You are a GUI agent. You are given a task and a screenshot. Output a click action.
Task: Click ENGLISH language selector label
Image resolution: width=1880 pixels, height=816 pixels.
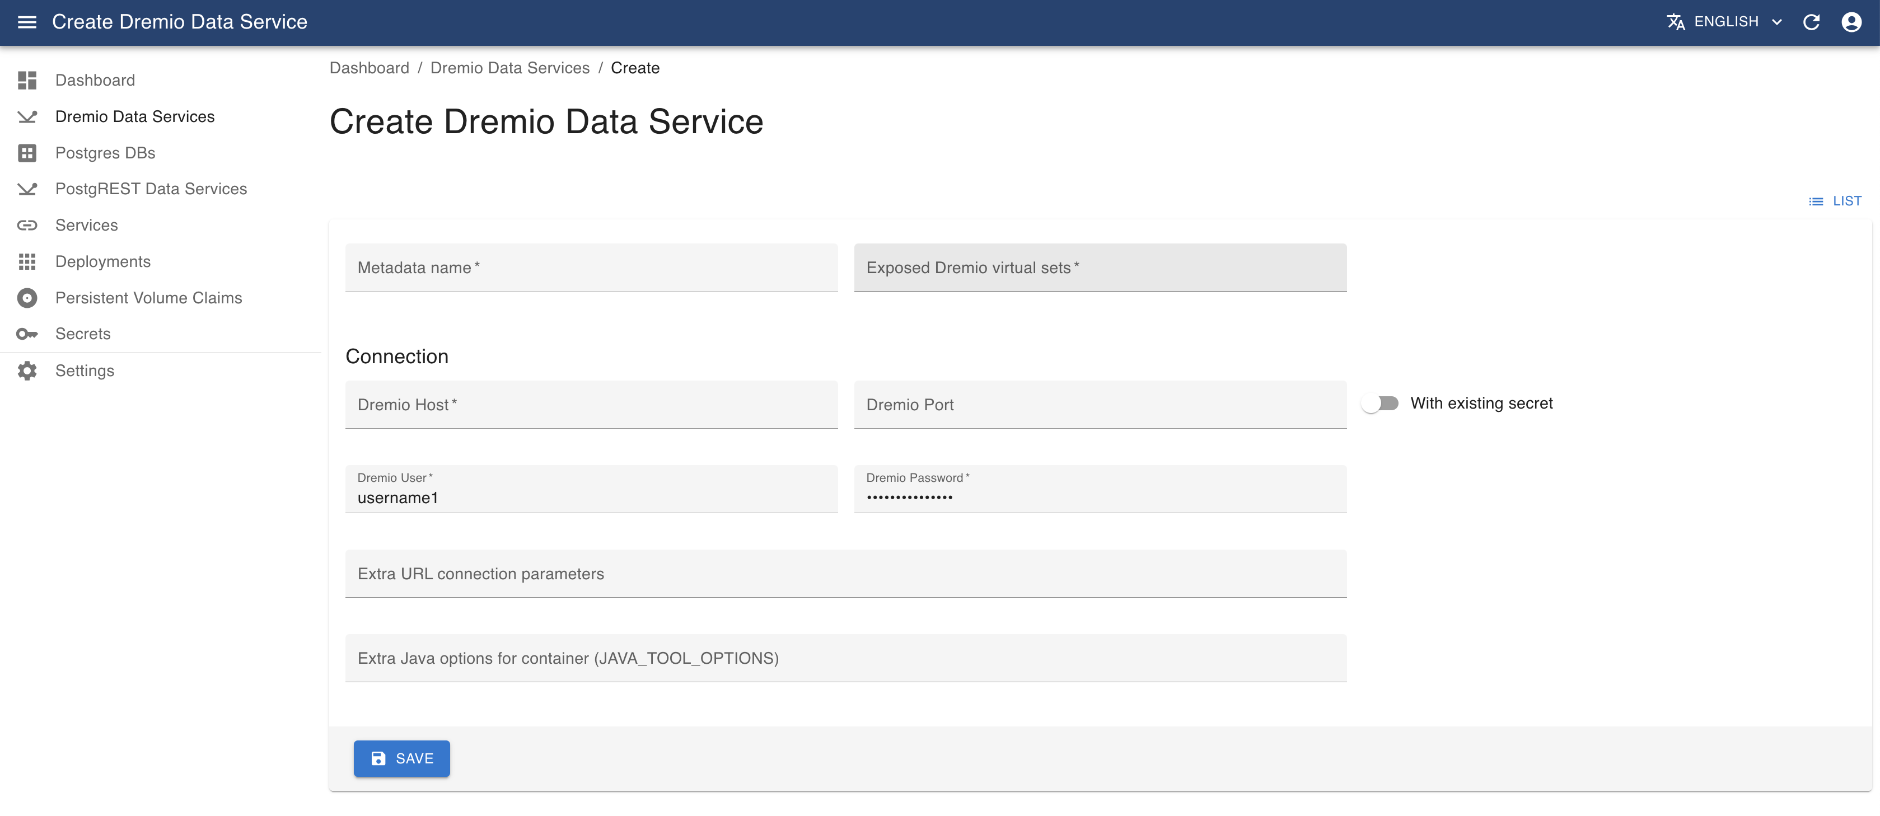pos(1726,22)
